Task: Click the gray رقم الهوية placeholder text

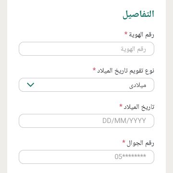Action: click(134, 49)
